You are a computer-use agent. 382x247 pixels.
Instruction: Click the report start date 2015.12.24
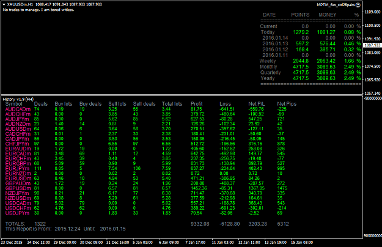click(x=67, y=229)
